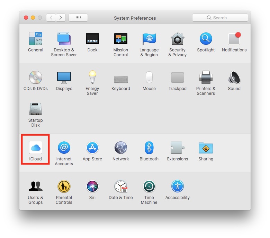Click the Search field

pos(220,18)
